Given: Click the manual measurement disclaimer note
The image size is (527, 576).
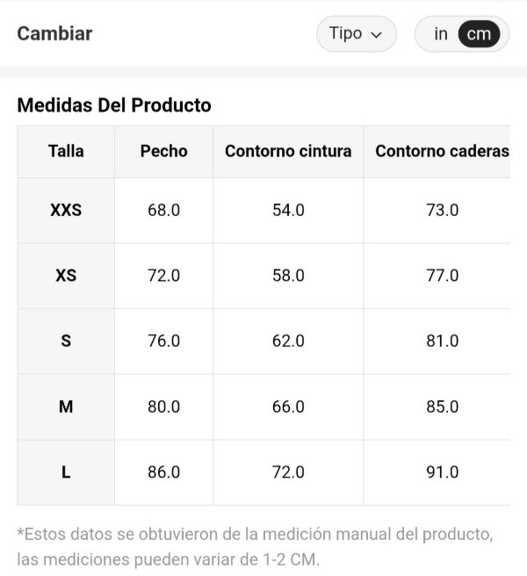Looking at the screenshot, I should click(x=255, y=546).
